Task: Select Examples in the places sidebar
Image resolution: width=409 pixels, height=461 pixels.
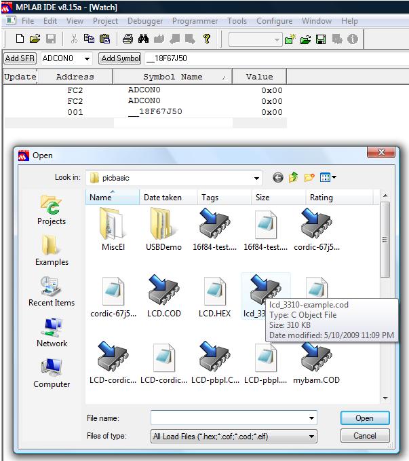Action: coord(52,251)
